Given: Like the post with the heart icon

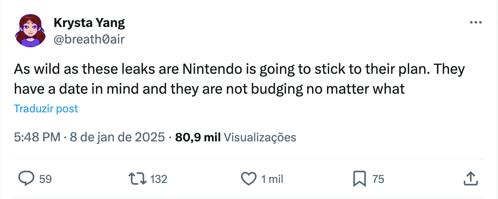Looking at the screenshot, I should coord(248,179).
